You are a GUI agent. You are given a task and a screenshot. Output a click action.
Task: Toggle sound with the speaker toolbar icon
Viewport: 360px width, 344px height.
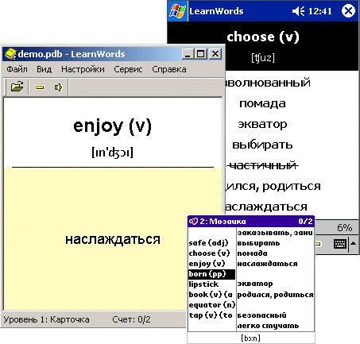pos(58,87)
